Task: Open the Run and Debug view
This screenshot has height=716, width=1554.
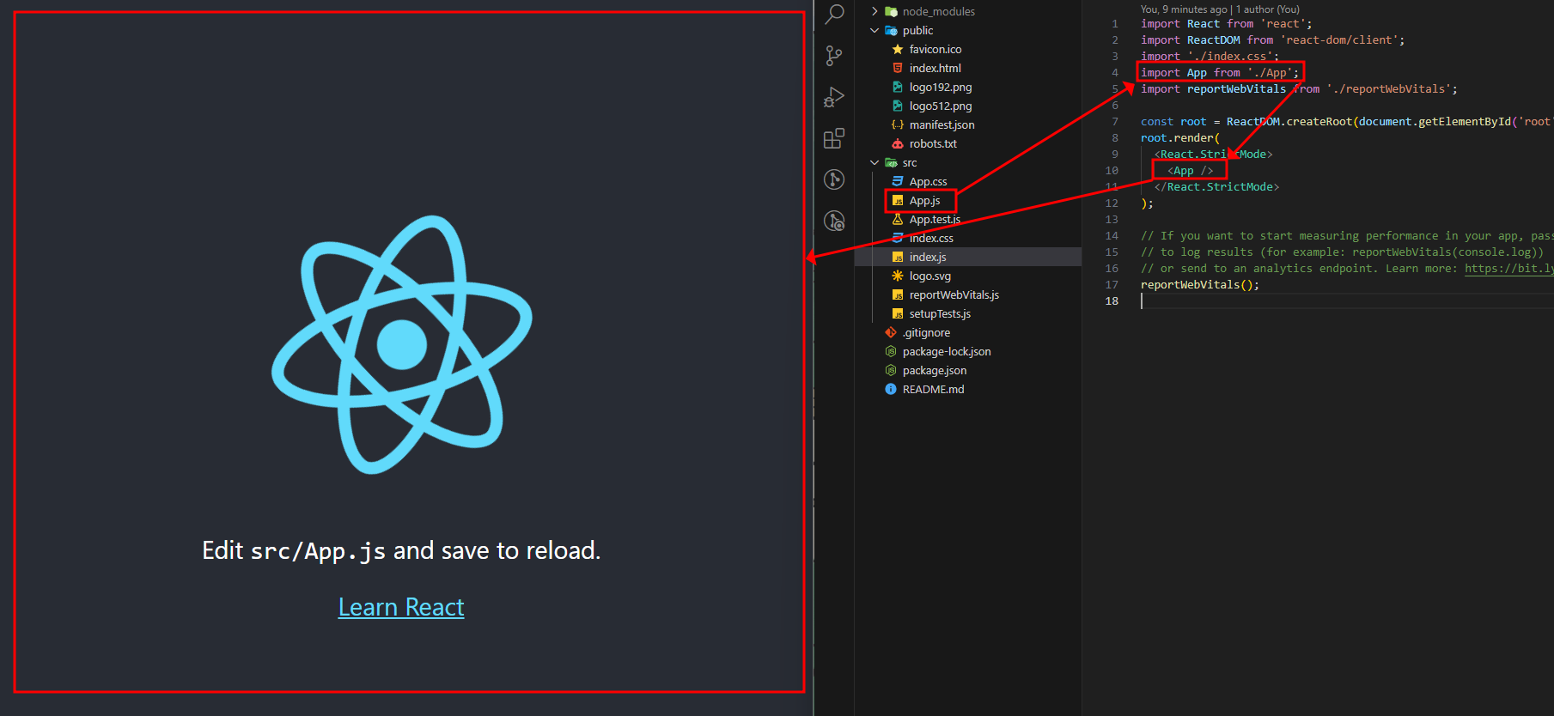Action: click(834, 97)
